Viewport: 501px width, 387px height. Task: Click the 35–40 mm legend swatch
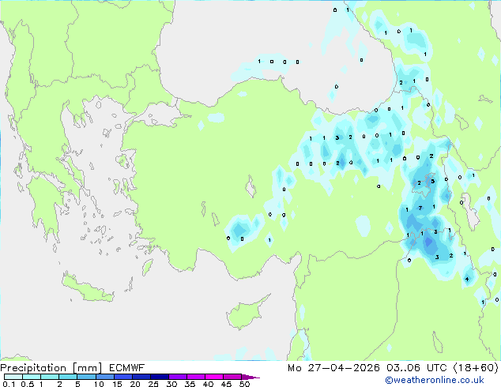click(195, 377)
